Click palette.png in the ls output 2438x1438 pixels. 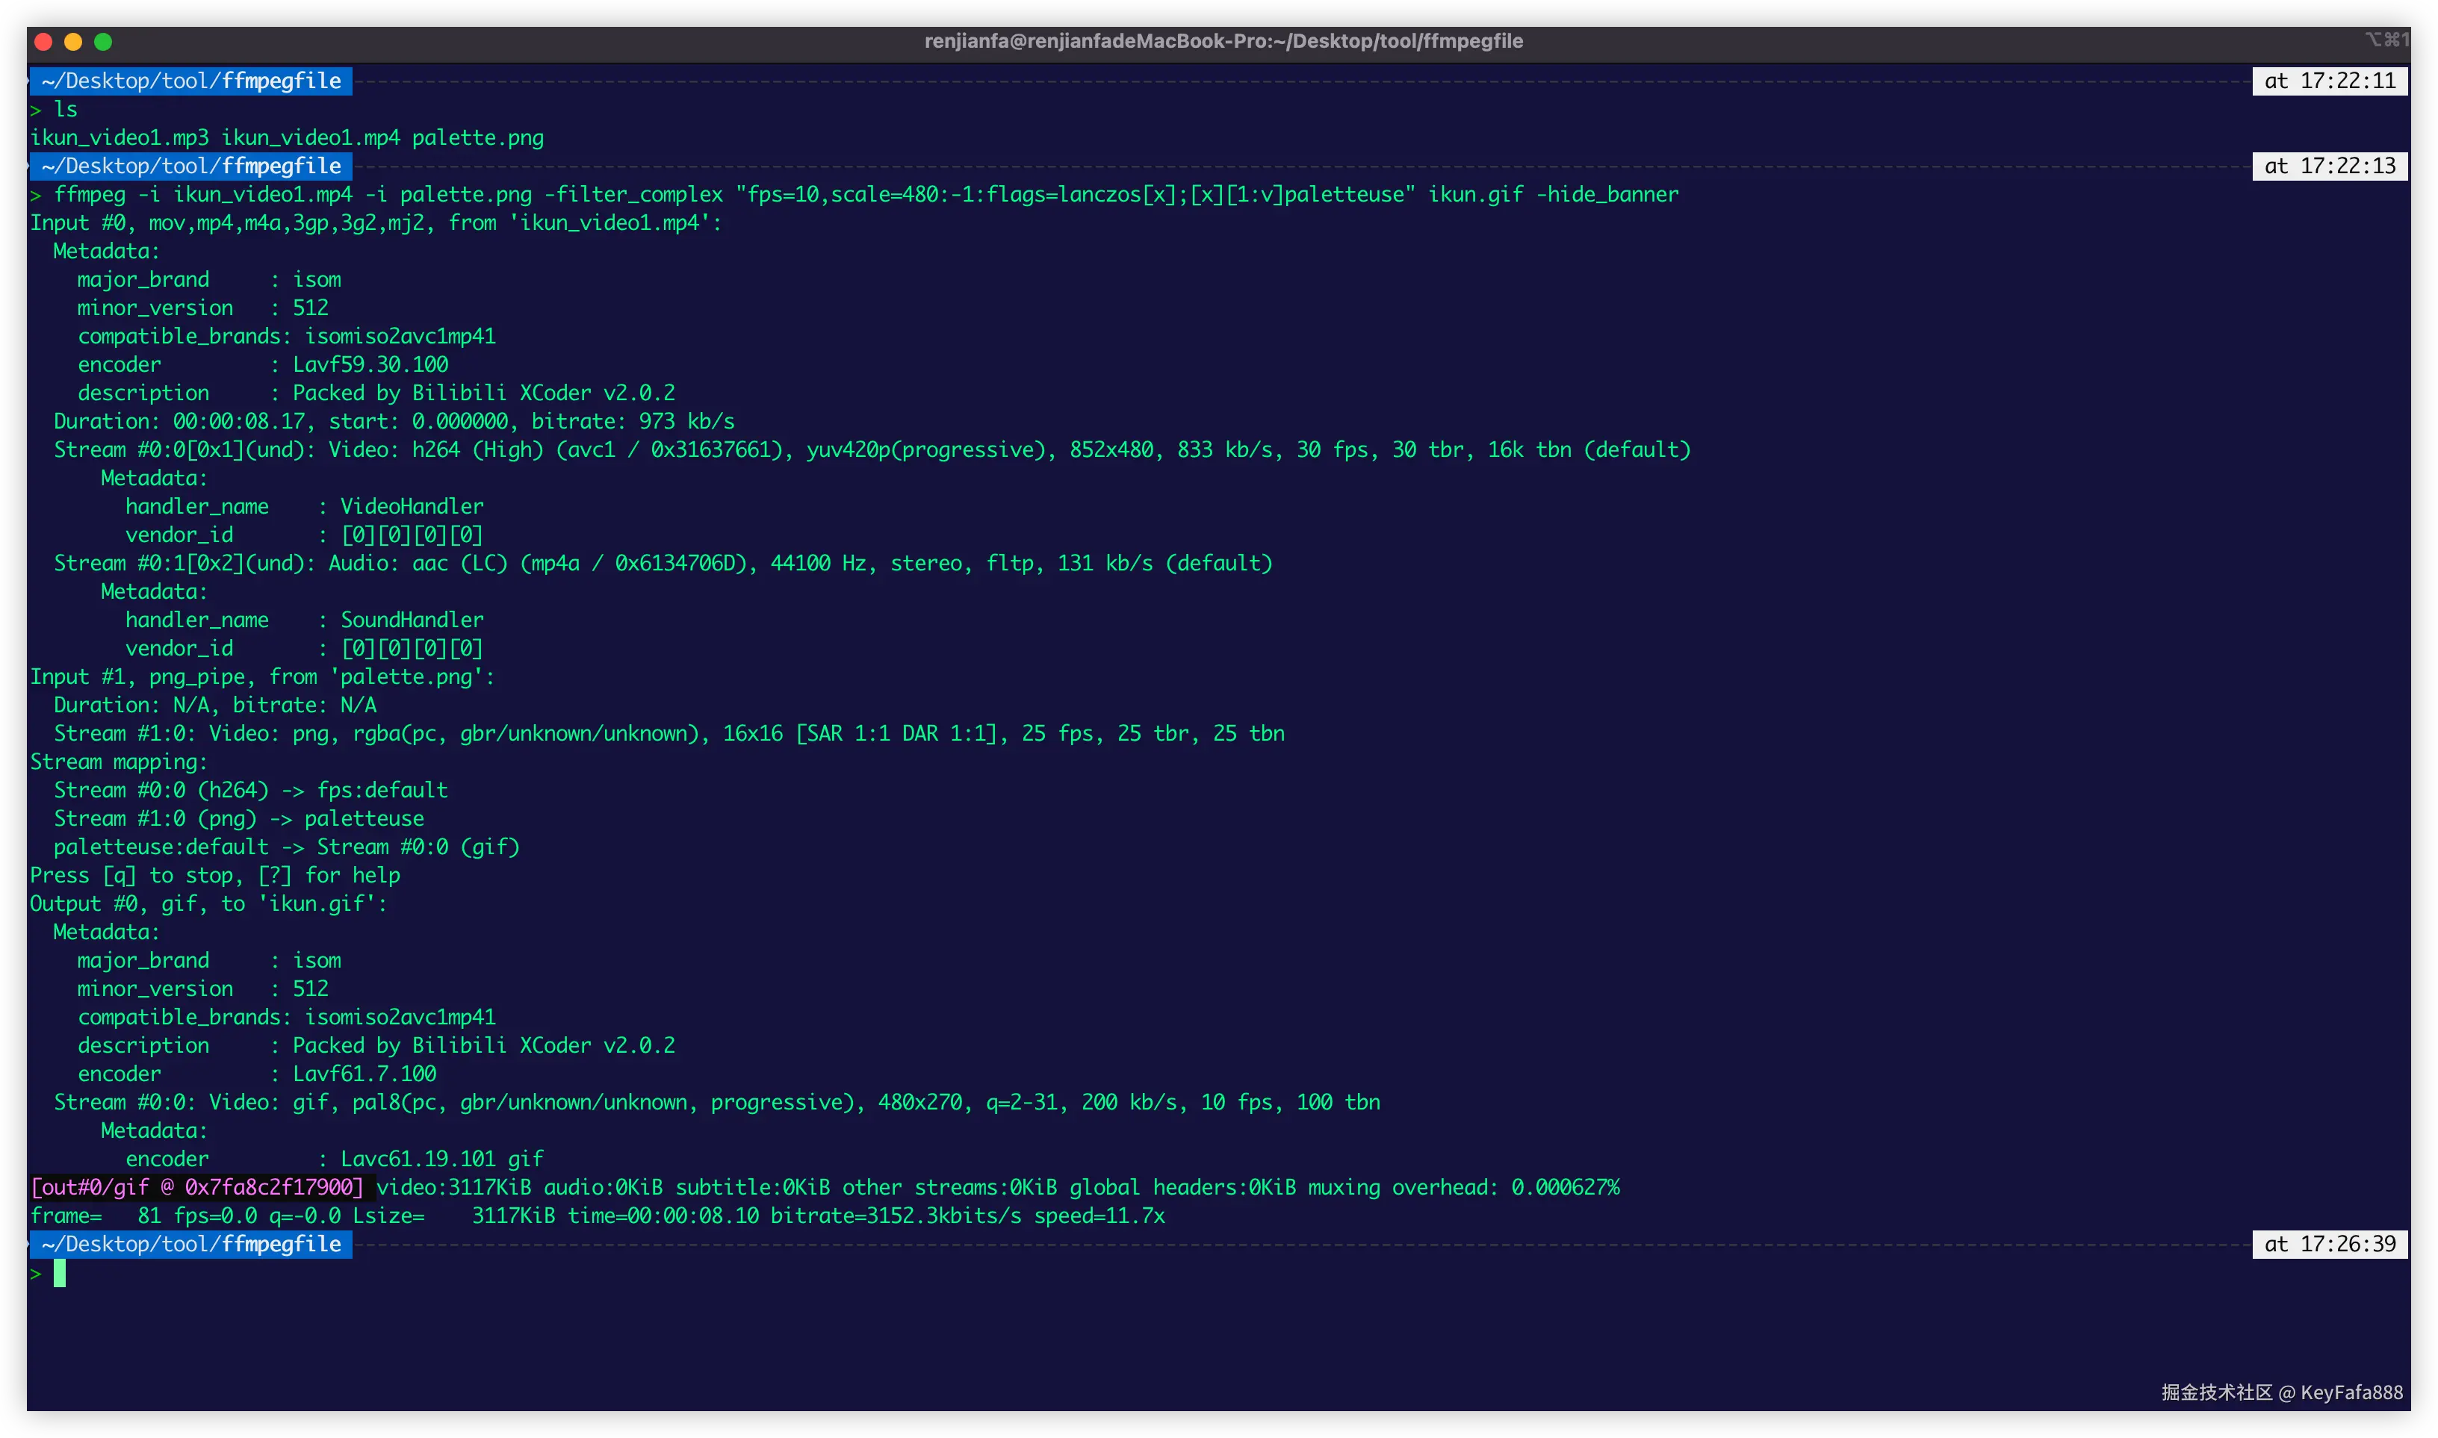[477, 137]
